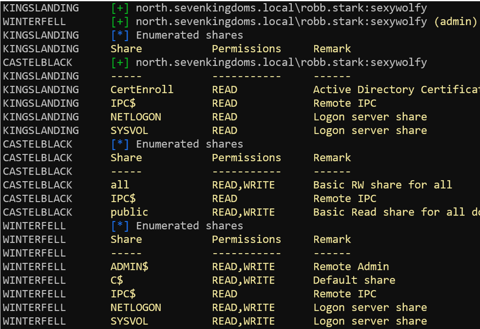Select the KINGSLANDING hostname text
Screen dimensions: 480x329
click(39, 7)
